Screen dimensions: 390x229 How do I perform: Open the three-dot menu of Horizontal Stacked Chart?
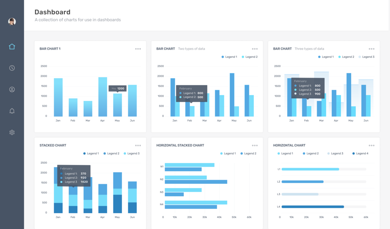point(255,146)
